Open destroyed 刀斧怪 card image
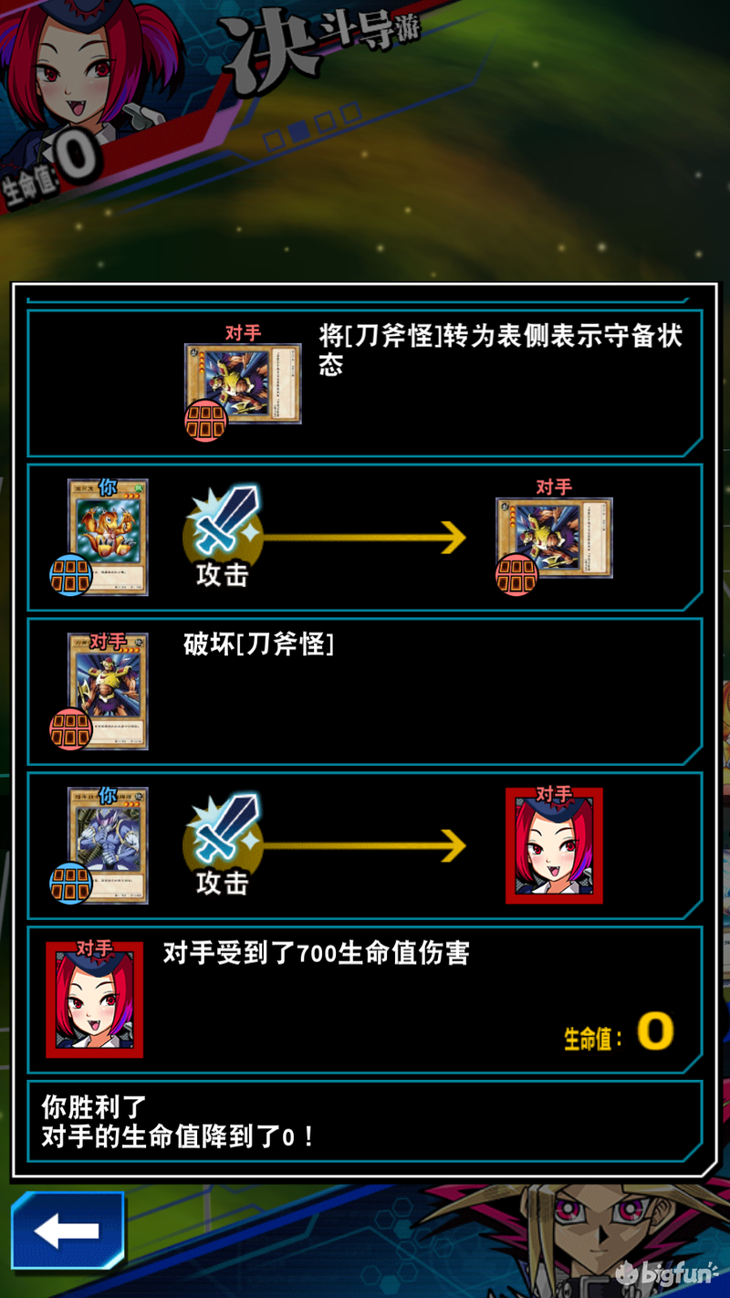This screenshot has width=730, height=1298. [x=108, y=692]
